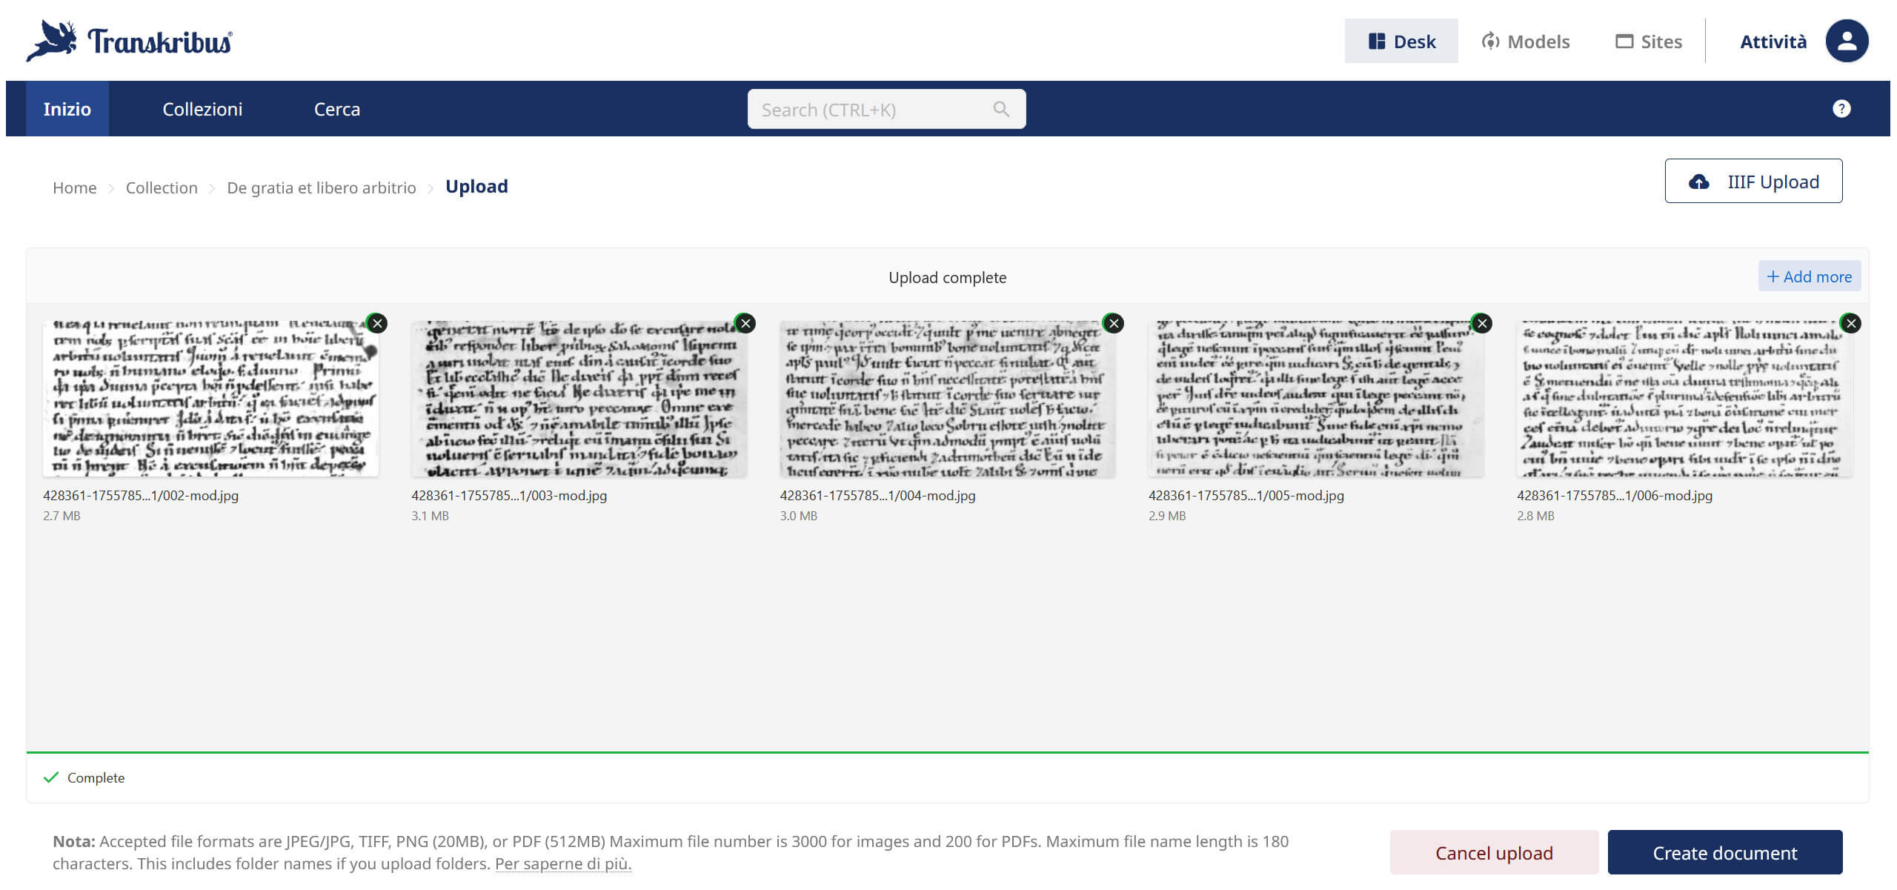Go to the Cerca tab

coord(336,109)
